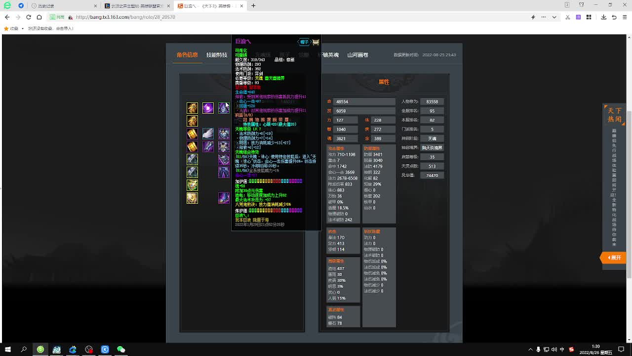The height and width of the screenshot is (356, 632).
Task: Open the 技能特技 page tab
Action: [x=217, y=55]
